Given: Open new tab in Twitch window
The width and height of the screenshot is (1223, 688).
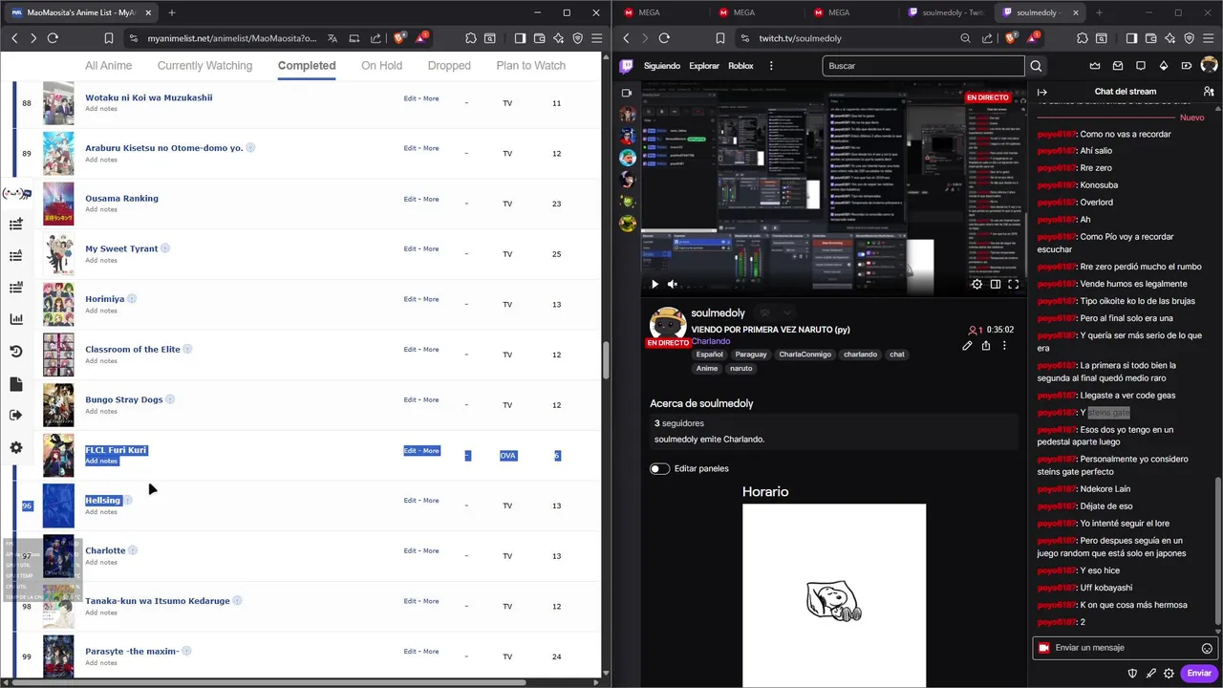Looking at the screenshot, I should click(1099, 12).
